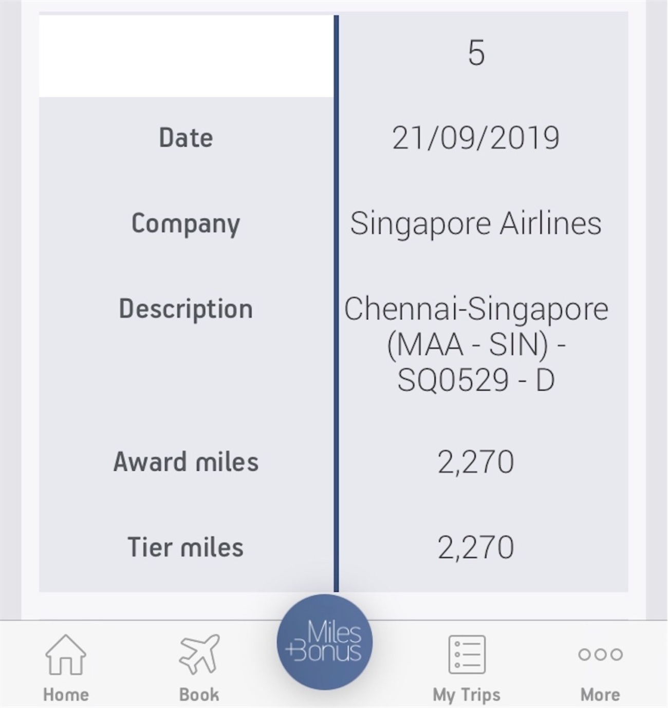Open the Book airplane icon
Screen dimensions: 668x708
[199, 654]
